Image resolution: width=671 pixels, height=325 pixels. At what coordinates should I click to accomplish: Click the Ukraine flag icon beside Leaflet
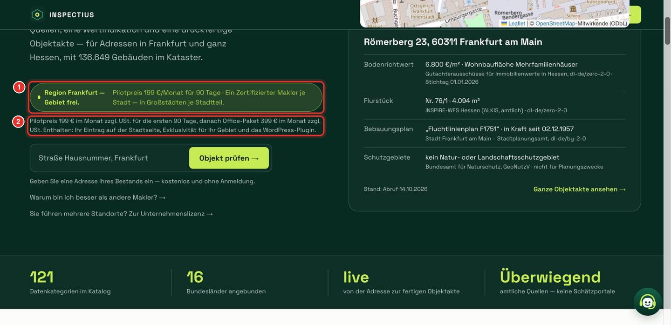[504, 23]
